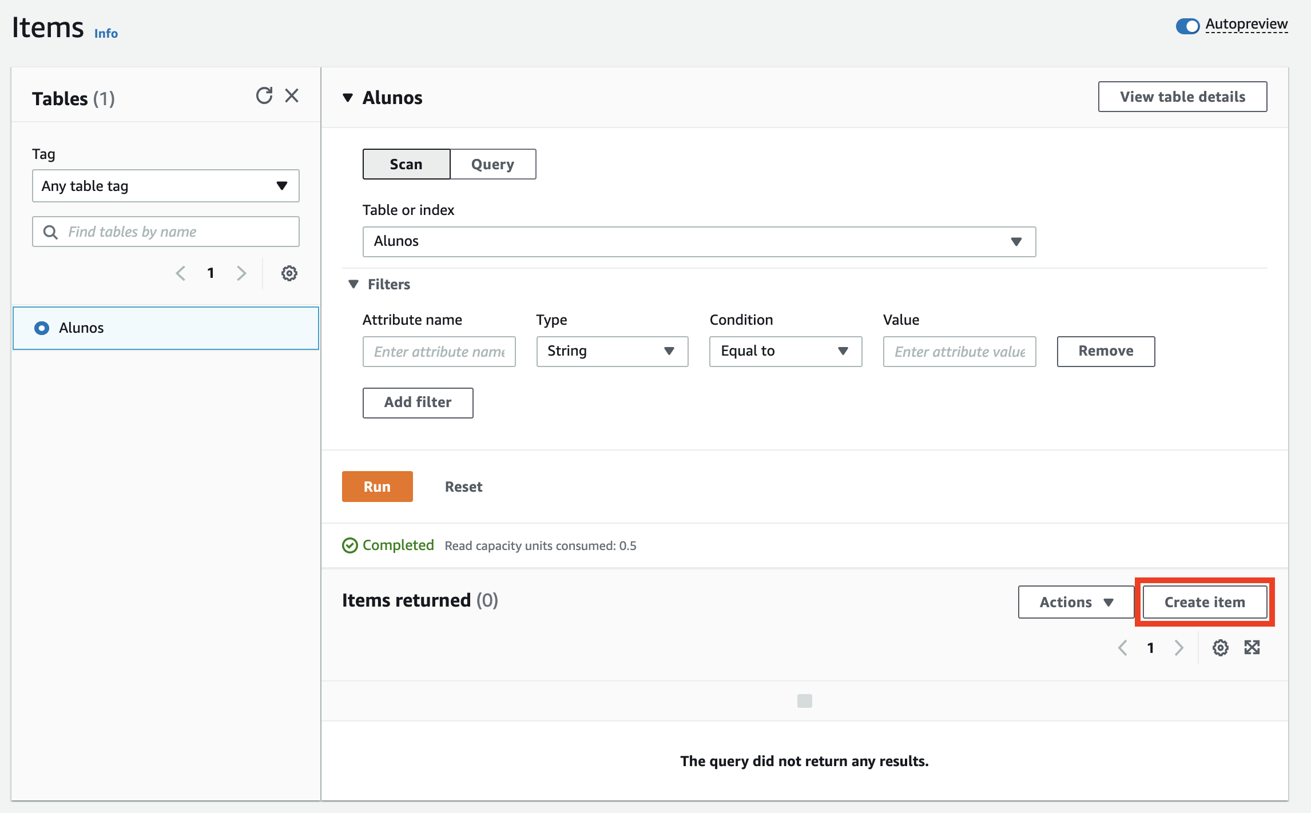This screenshot has height=813, width=1311.
Task: Go to next page of tables
Action: (x=241, y=273)
